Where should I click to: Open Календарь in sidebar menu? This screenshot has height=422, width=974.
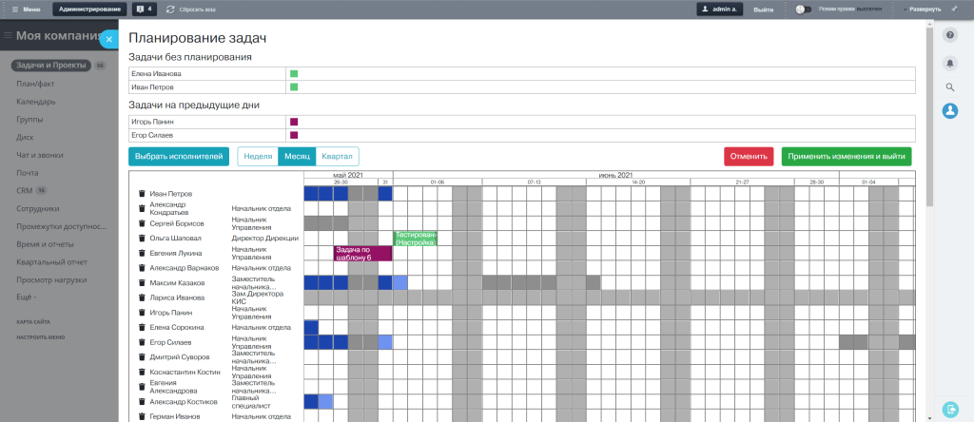(36, 101)
